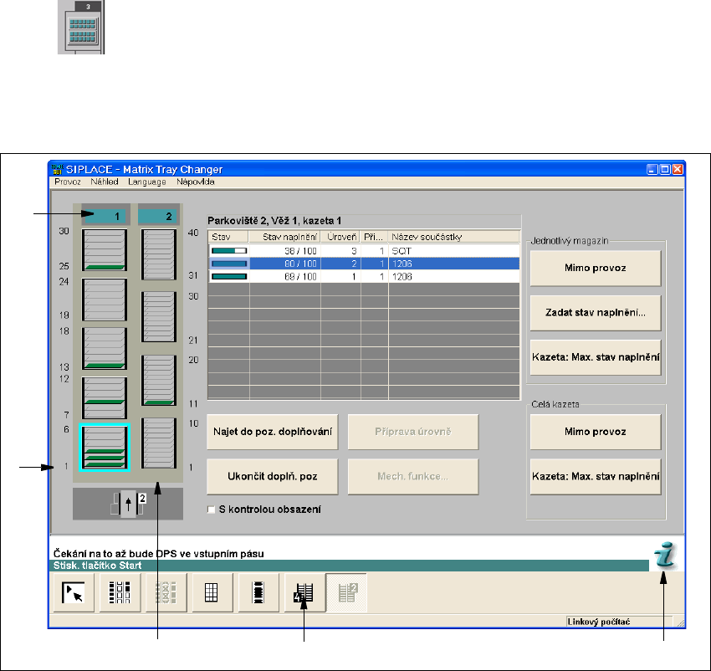The height and width of the screenshot is (671, 711).
Task: Open the Provoz menu
Action: click(69, 182)
